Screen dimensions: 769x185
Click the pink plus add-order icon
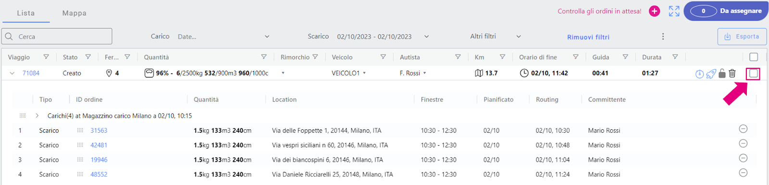pyautogui.click(x=654, y=11)
